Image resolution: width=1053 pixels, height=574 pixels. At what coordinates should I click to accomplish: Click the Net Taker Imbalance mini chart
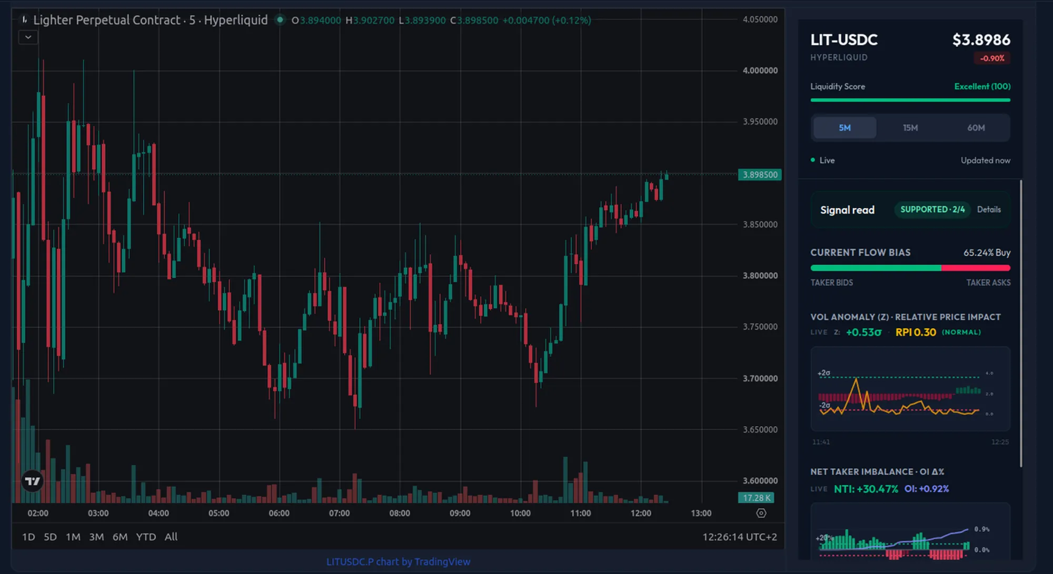tap(910, 531)
